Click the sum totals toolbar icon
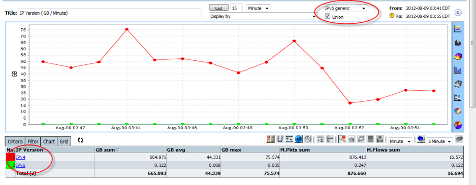 coord(320,139)
